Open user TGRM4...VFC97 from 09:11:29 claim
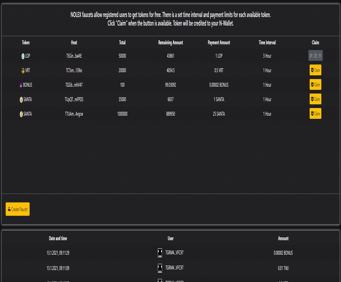The image size is (341, 282). (174, 252)
